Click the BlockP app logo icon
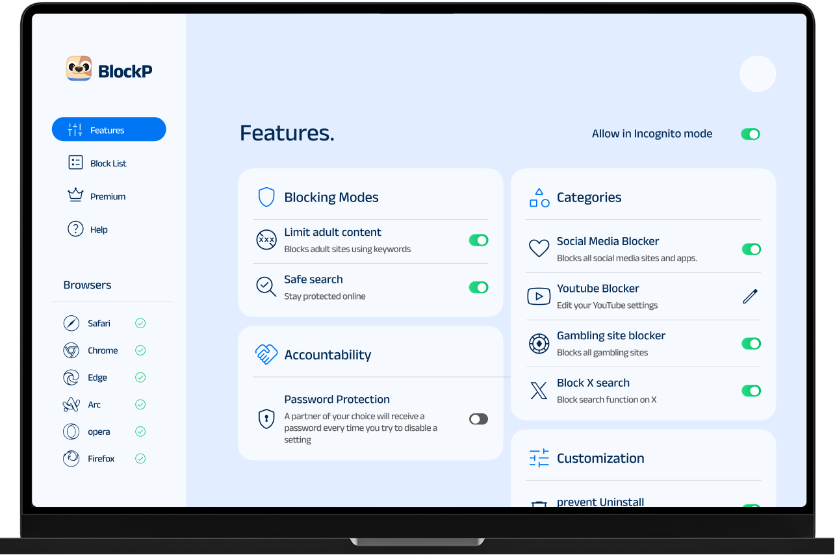The image size is (835, 555). coord(79,68)
